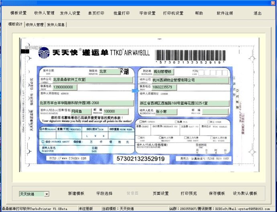Image resolution: width=277 pixels, height=212 pixels.
Task: Switch to the 收件人管理 tab
Action: pos(35,24)
